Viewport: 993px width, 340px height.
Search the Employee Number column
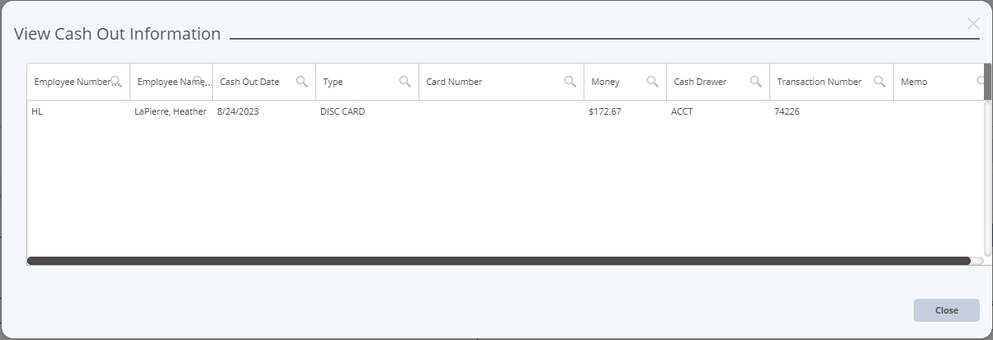click(x=116, y=81)
